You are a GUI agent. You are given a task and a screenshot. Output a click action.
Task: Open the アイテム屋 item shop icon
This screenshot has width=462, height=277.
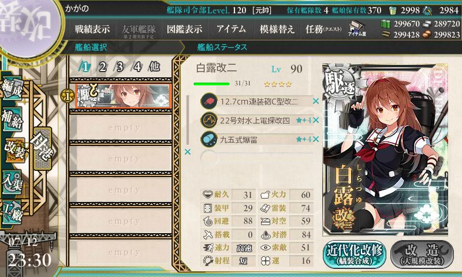coord(357,28)
